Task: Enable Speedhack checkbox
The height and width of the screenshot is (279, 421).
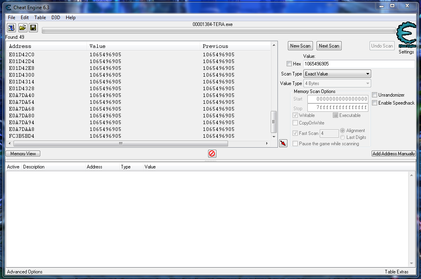Action: (x=374, y=103)
